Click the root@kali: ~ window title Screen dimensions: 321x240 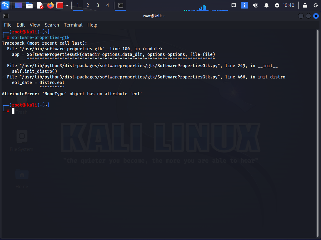click(154, 16)
